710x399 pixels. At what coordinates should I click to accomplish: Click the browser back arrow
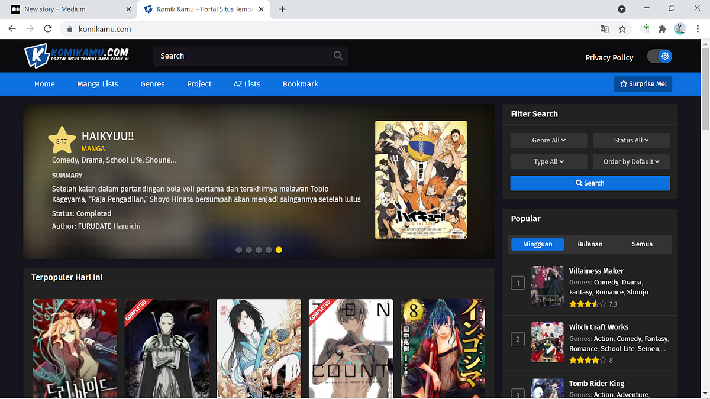12,28
